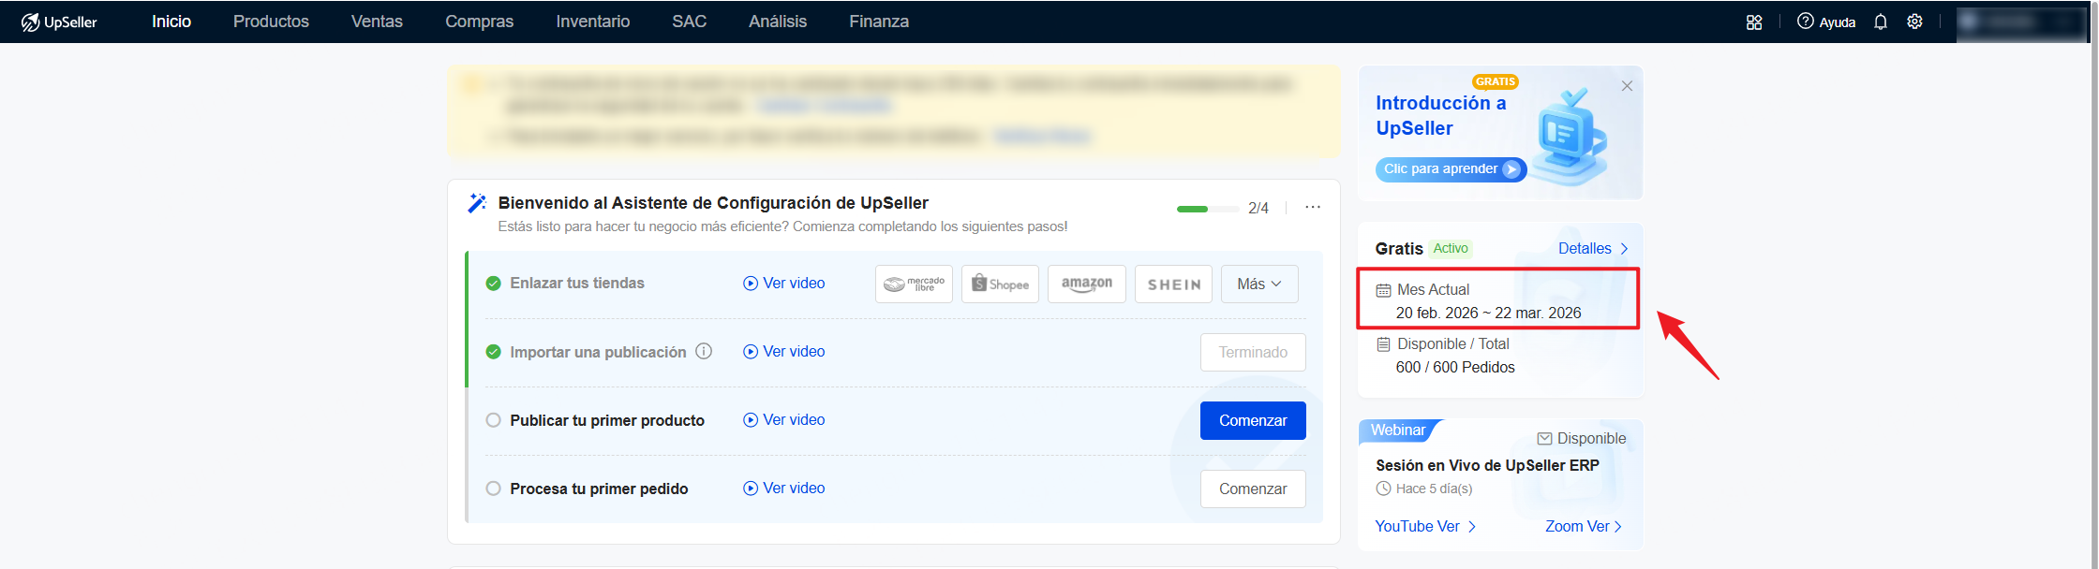The width and height of the screenshot is (2099, 569).
Task: Click the UpSeller logo
Action: (59, 22)
